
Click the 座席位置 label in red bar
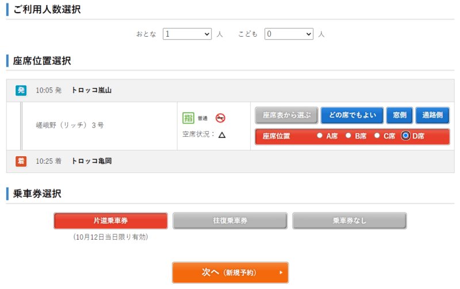pos(276,136)
